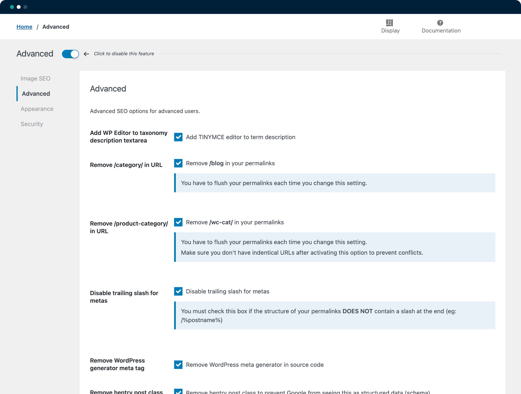Click the Advanced breadcrumb text

[56, 27]
